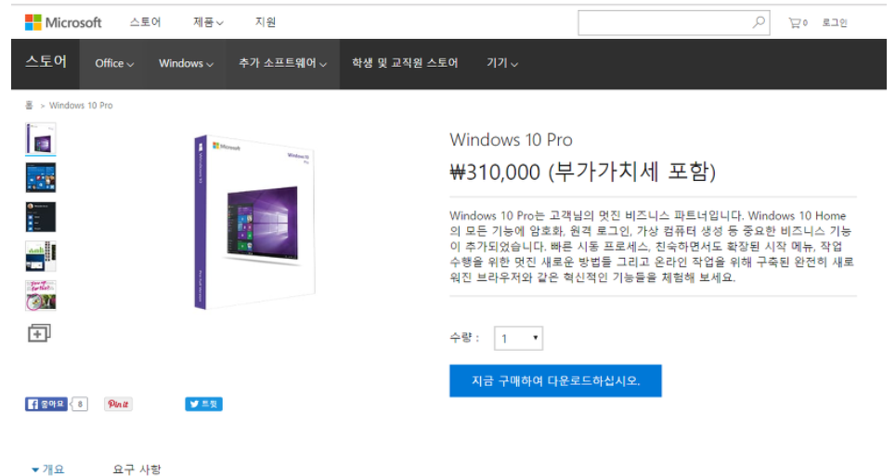896x476 pixels.
Task: Expand the Office dropdown menu
Action: pos(114,63)
